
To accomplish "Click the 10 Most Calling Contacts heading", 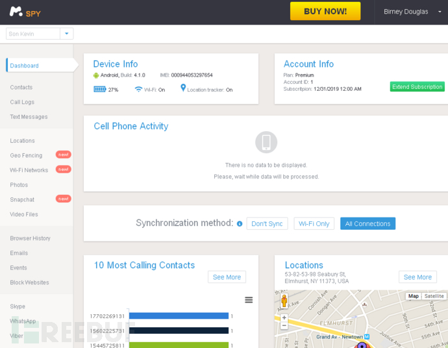I will (x=144, y=265).
